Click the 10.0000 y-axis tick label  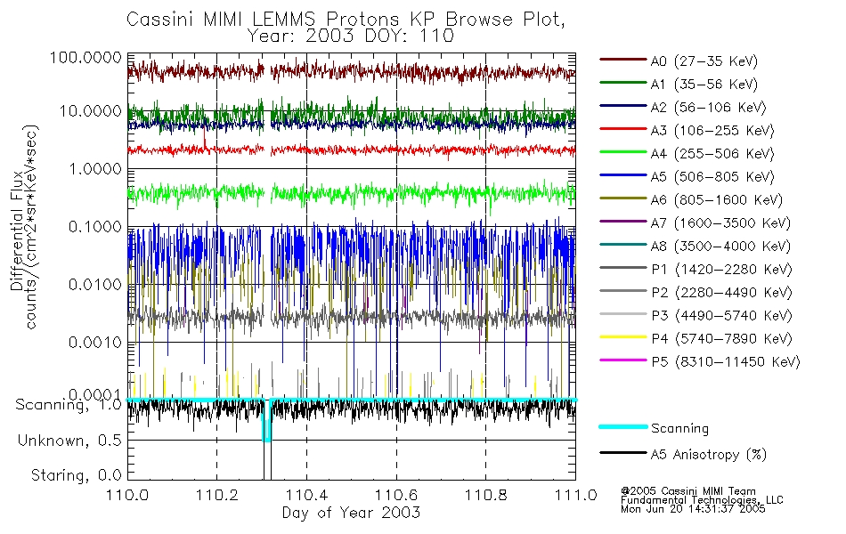(90, 111)
